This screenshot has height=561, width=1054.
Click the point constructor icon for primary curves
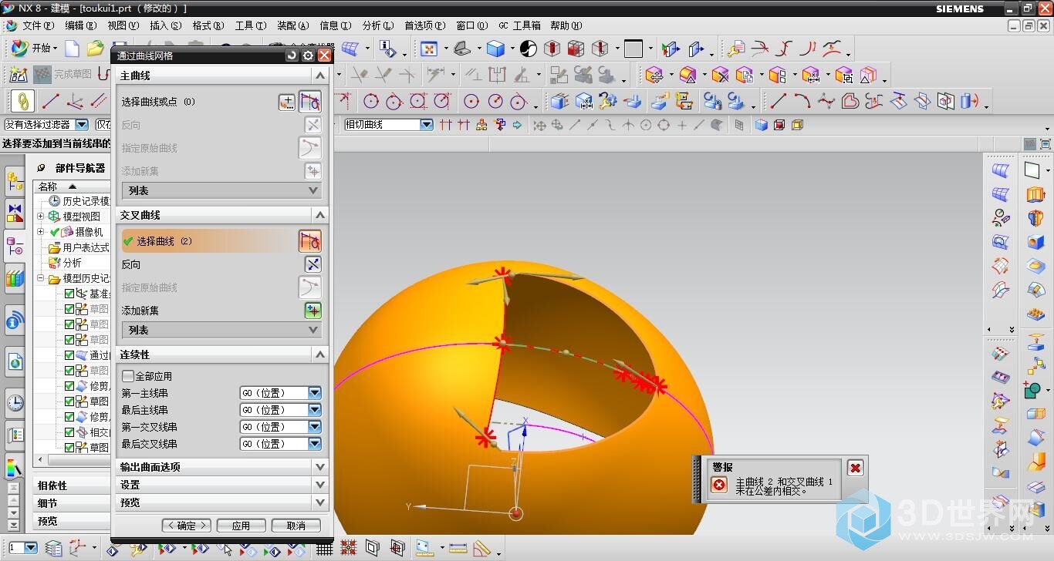(x=287, y=102)
